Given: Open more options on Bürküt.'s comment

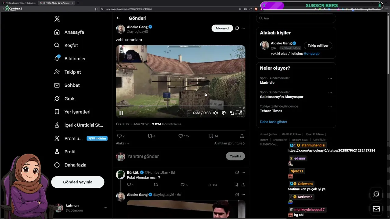Looking at the screenshot, I should (243, 172).
